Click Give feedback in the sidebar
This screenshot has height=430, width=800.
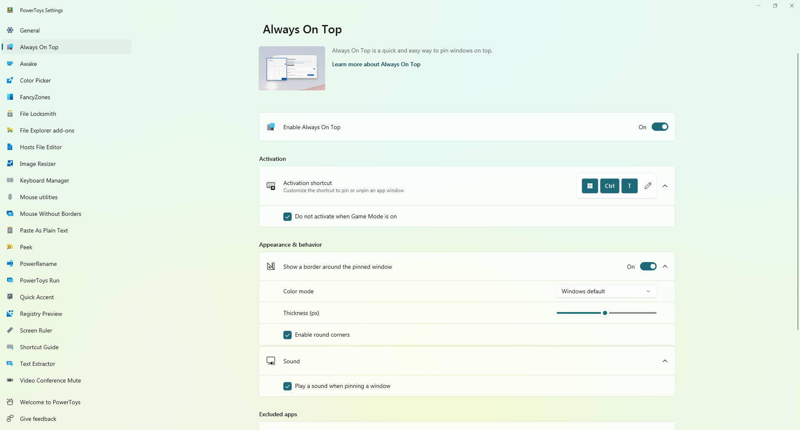38,419
